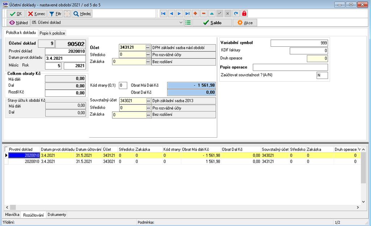Open the Dokumenty bottom tab
This screenshot has height=226, width=371.
point(57,214)
